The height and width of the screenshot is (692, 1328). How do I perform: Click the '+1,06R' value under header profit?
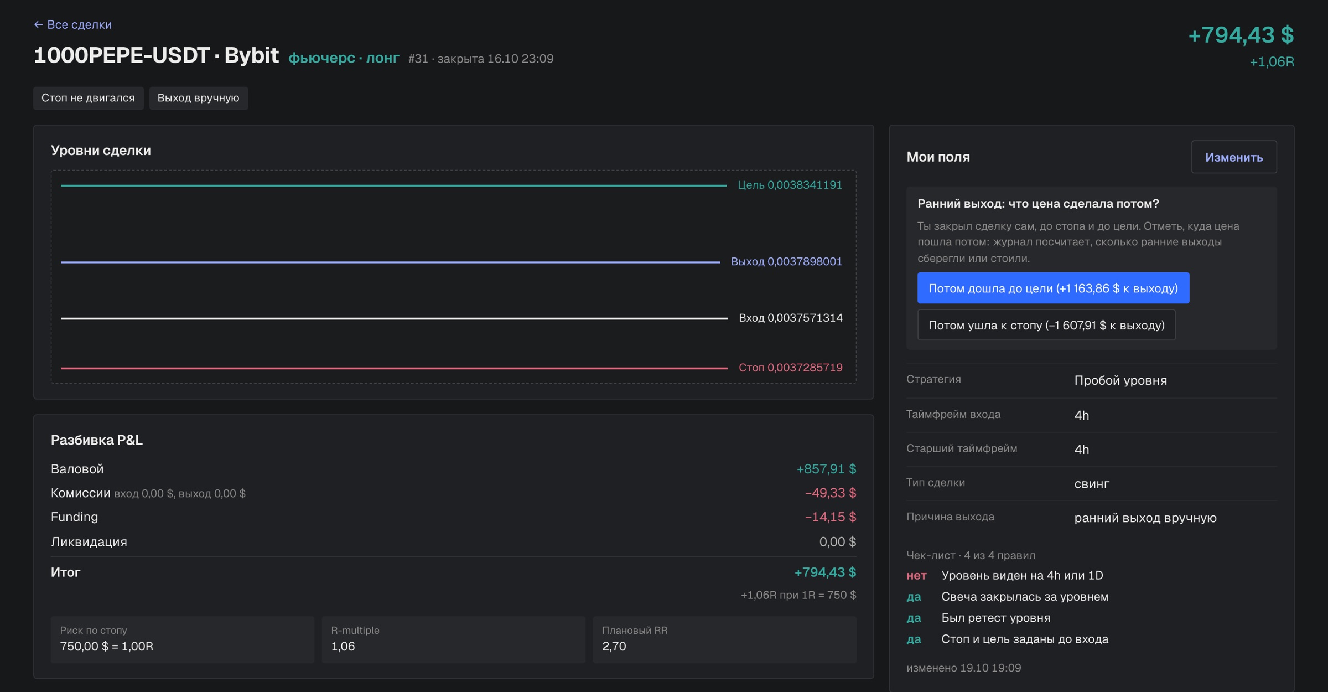point(1272,62)
